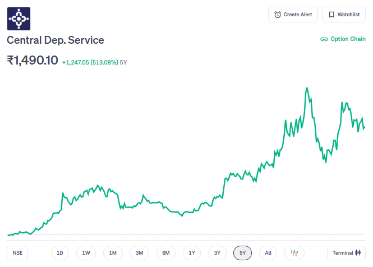Show the 1Y price chart
This screenshot has width=373, height=267.
(192, 253)
